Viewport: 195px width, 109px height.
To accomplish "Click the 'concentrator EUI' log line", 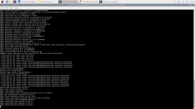I will tap(17, 100).
